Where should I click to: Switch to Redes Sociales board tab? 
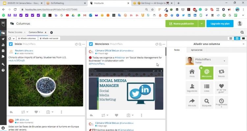point(15,32)
